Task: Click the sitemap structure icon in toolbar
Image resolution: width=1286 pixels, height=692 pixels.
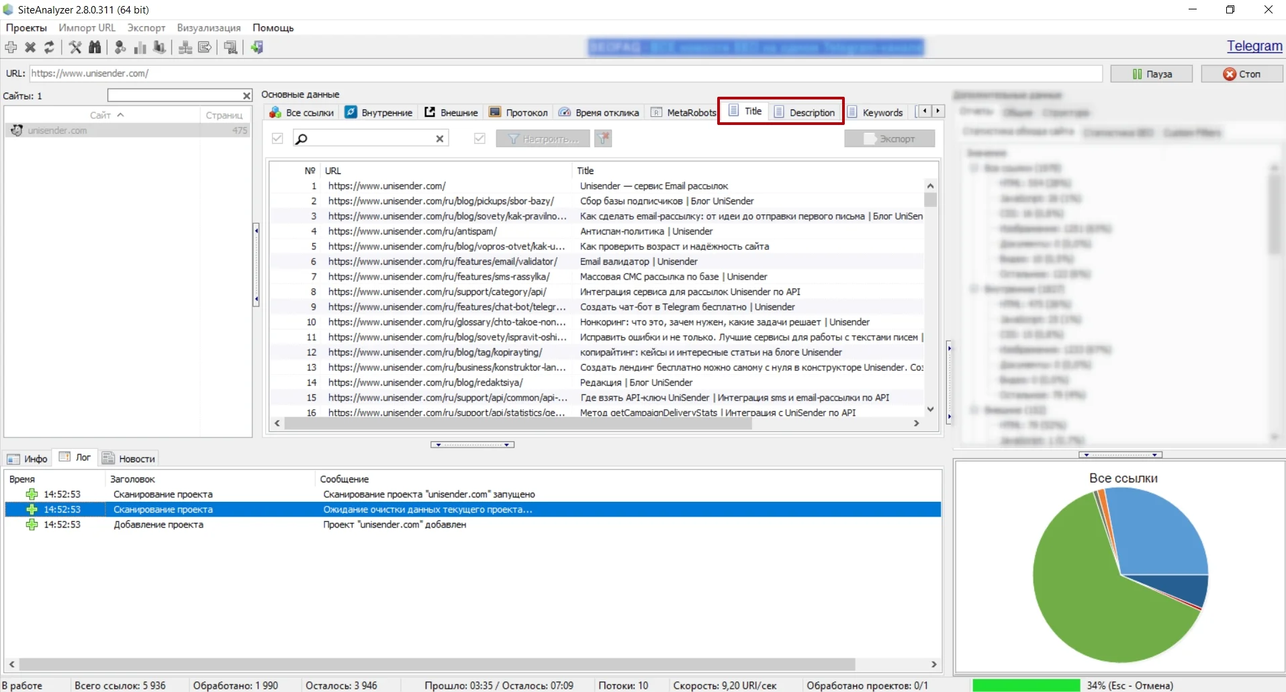Action: coord(185,47)
